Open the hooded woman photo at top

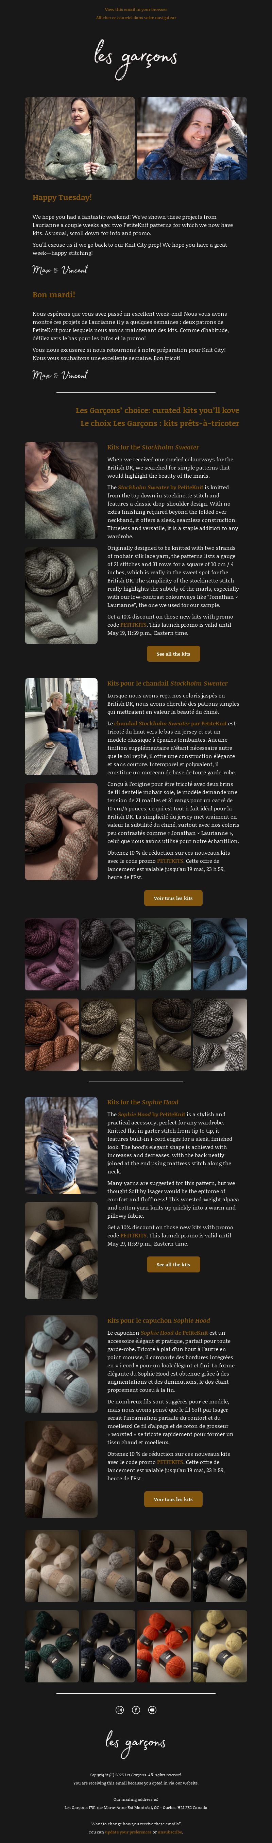click(x=192, y=138)
